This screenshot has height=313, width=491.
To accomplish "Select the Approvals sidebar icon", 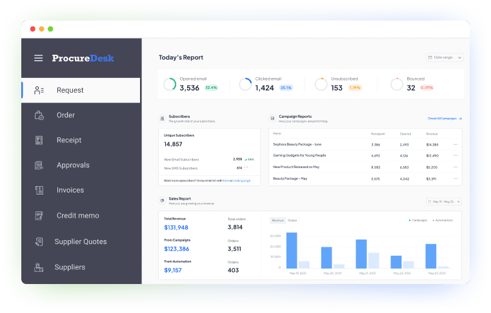I will pos(39,166).
